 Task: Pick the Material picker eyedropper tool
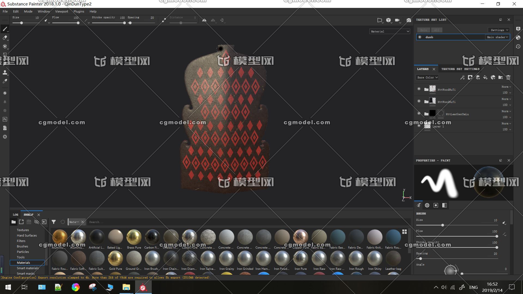click(5, 81)
